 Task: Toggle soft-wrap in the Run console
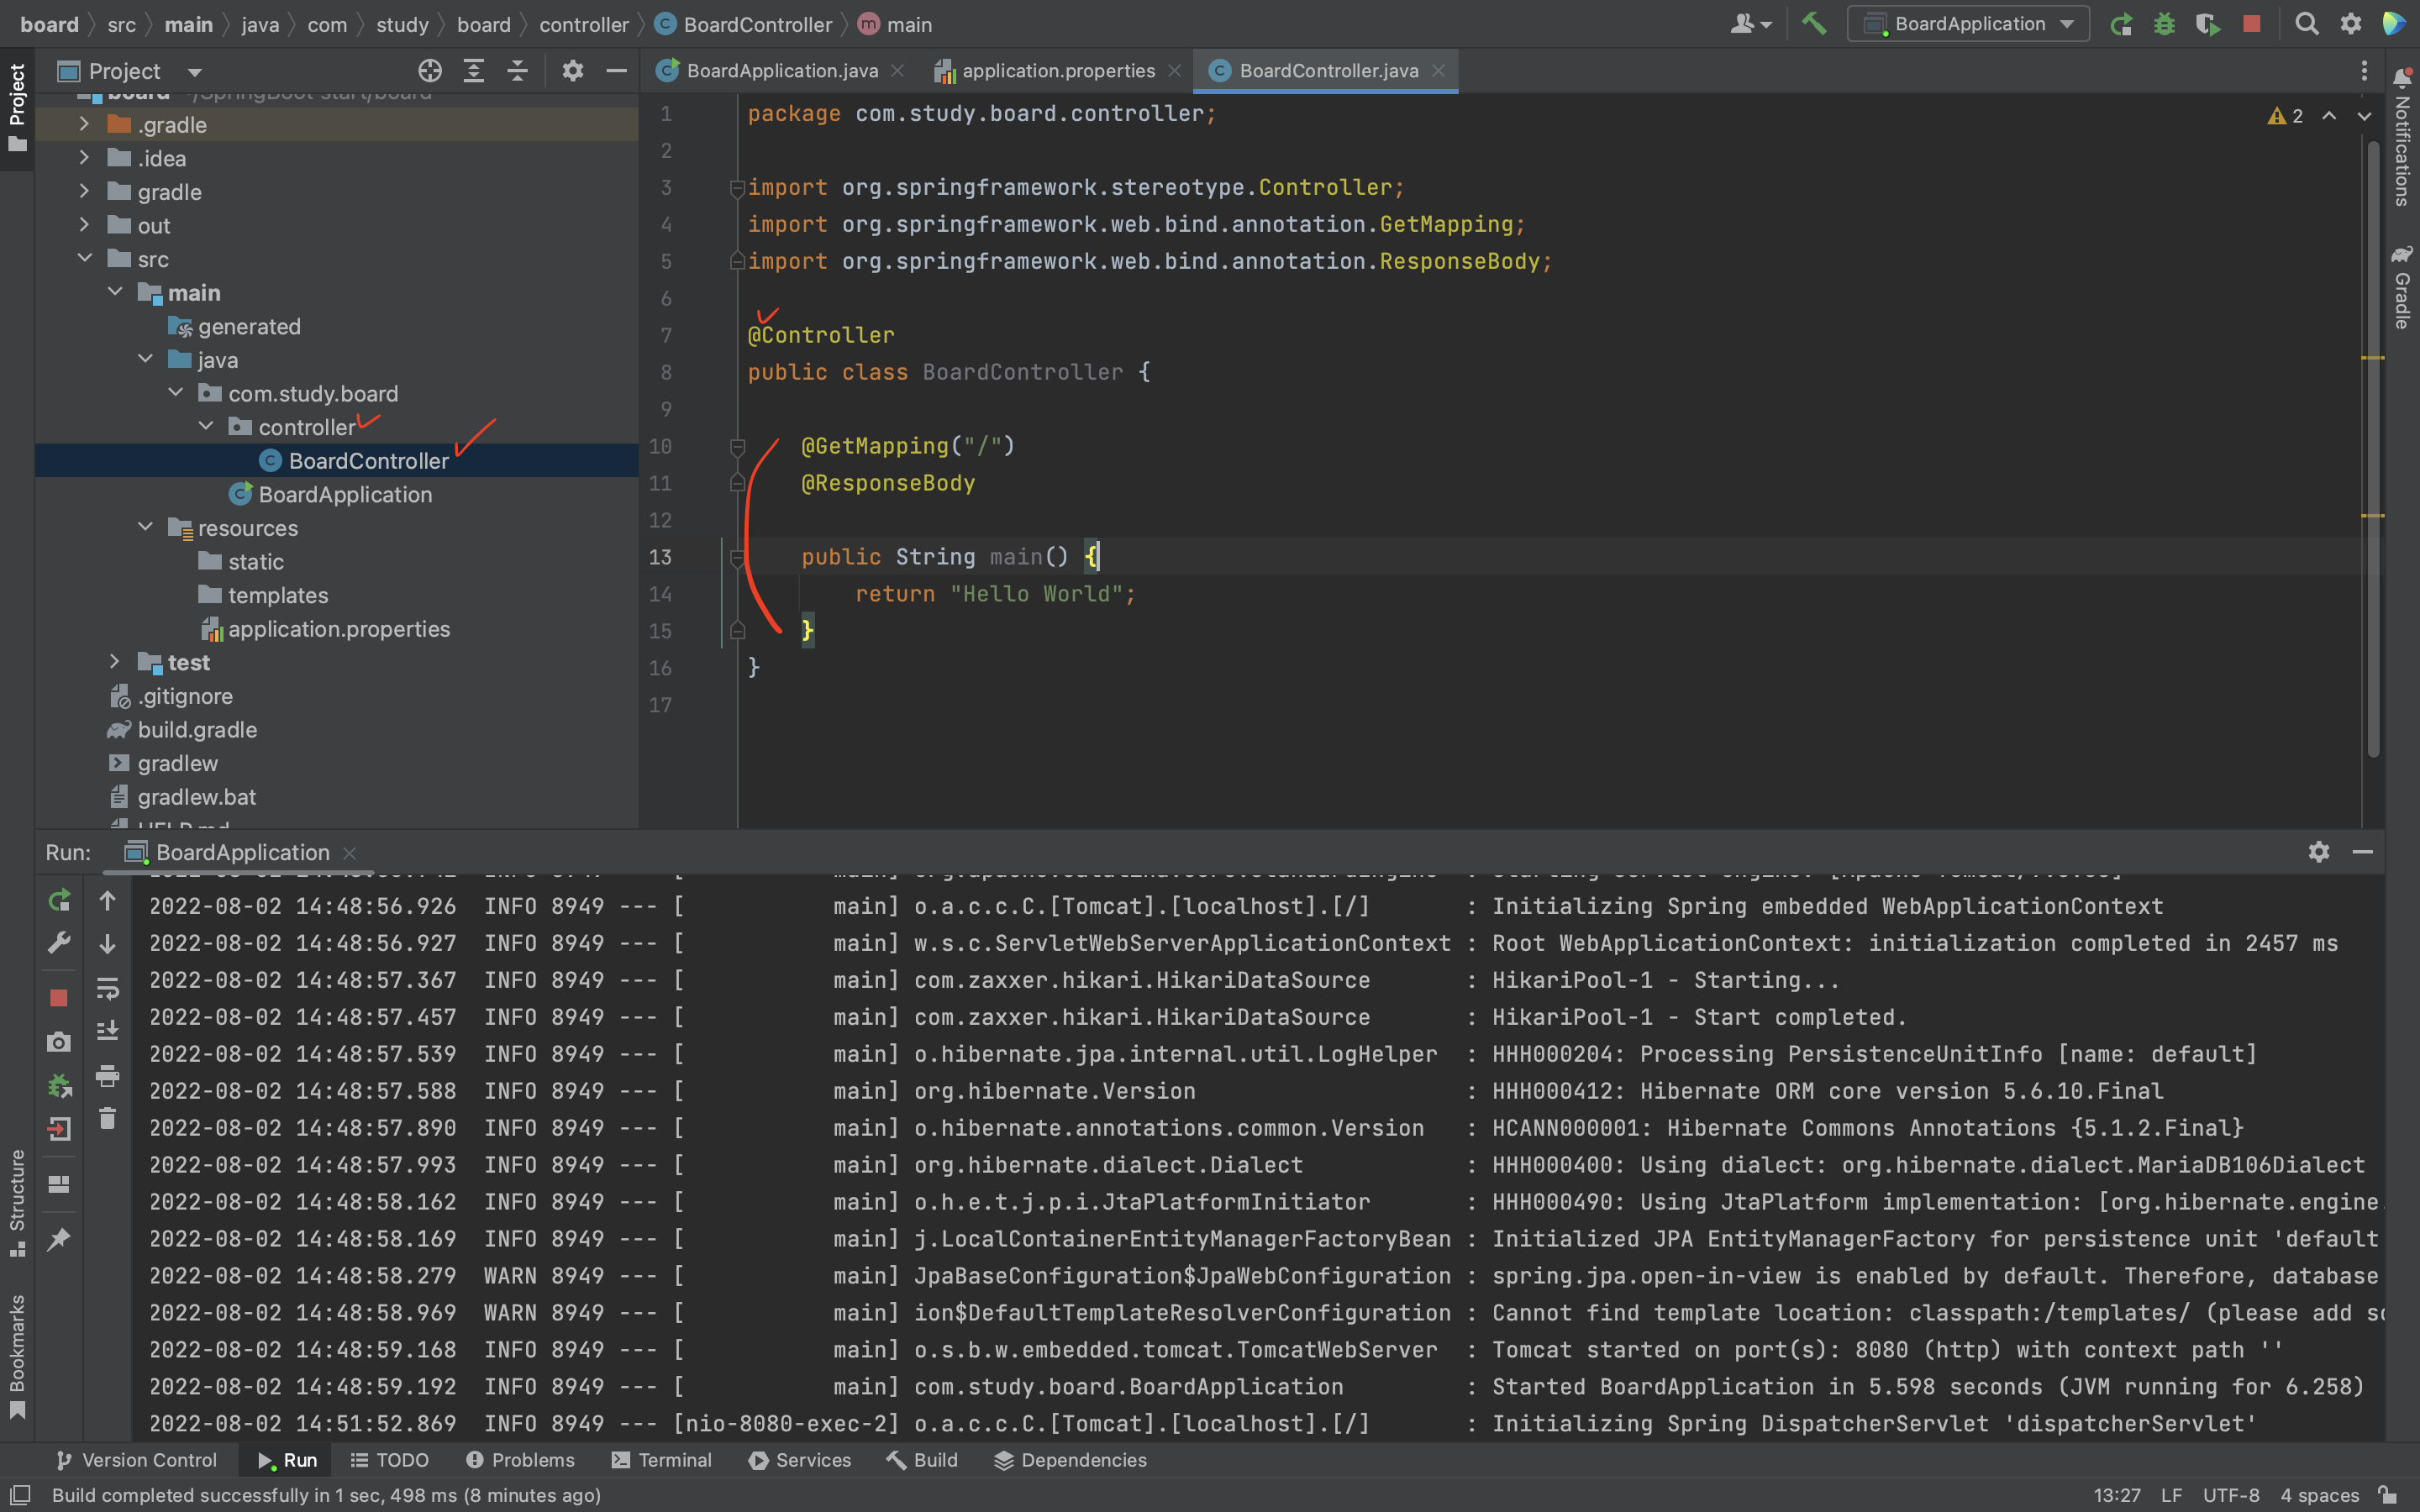pyautogui.click(x=108, y=988)
